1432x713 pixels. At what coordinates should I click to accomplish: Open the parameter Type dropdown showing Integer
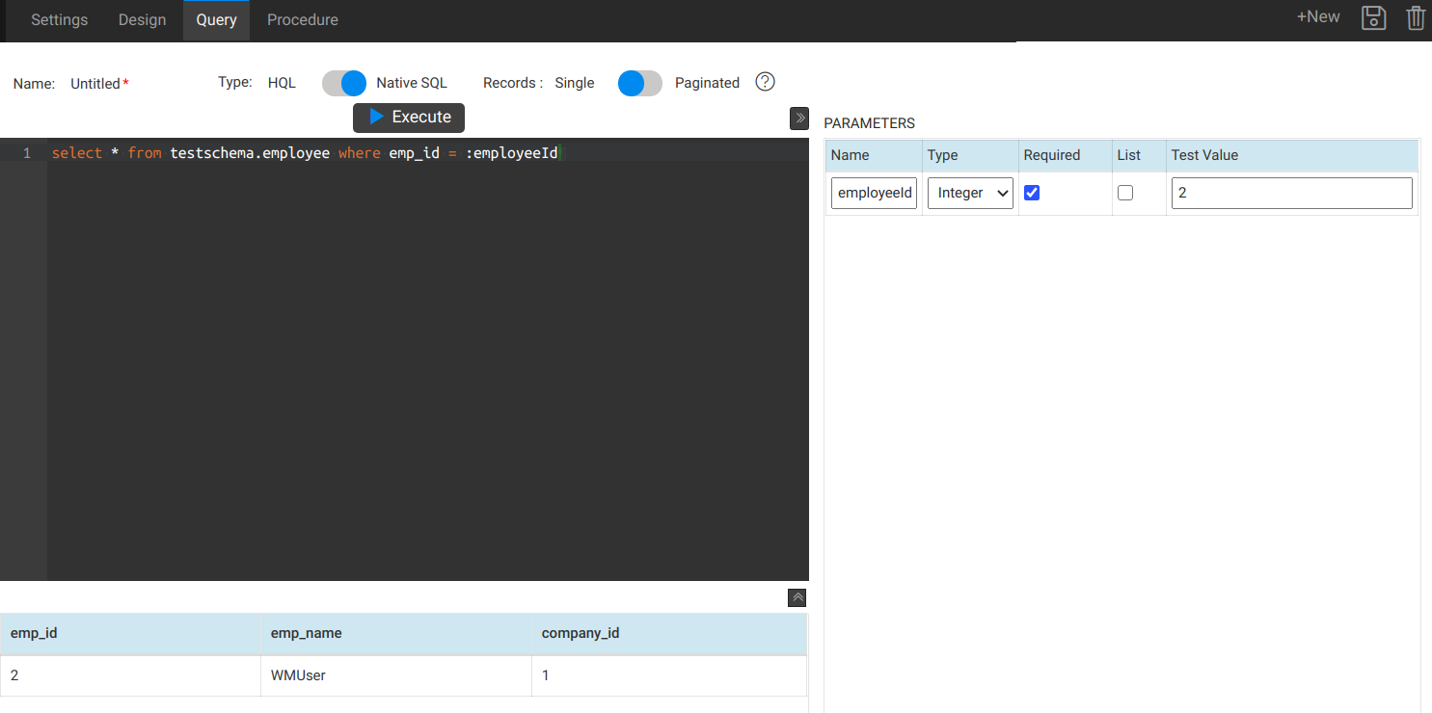coord(969,193)
